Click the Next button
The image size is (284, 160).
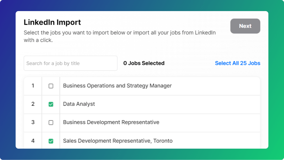coord(245,26)
